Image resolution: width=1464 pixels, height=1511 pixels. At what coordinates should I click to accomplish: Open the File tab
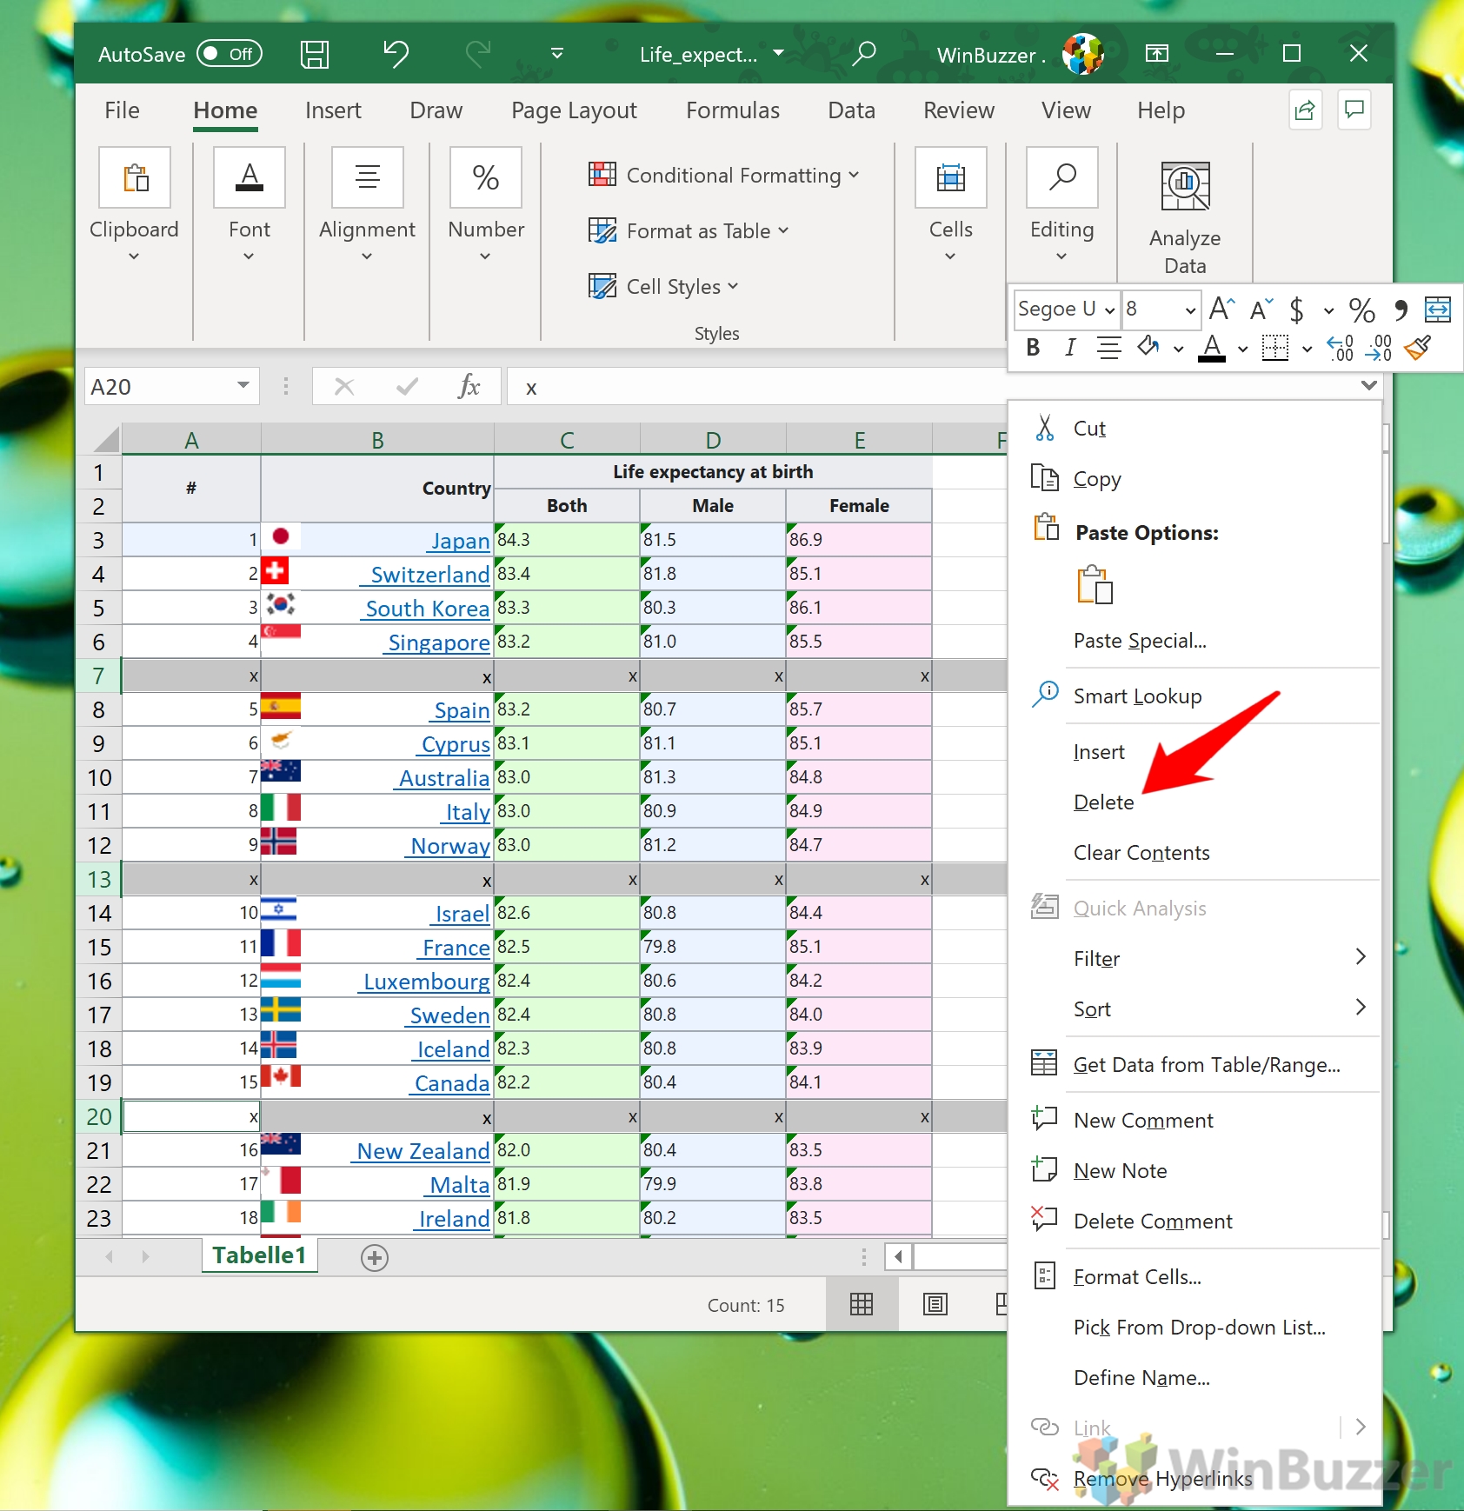pos(122,110)
